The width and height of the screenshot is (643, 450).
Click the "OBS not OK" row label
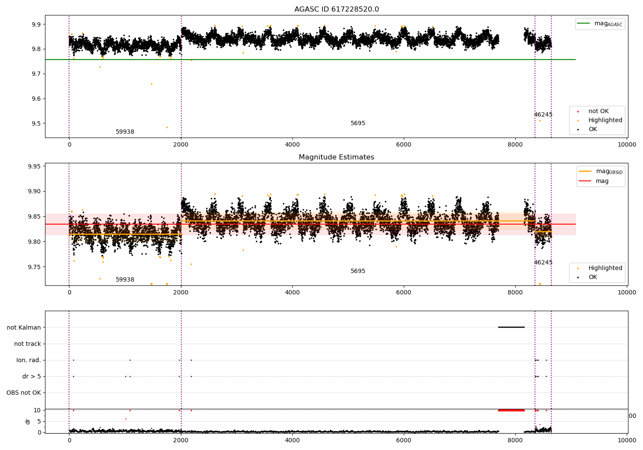(x=24, y=393)
